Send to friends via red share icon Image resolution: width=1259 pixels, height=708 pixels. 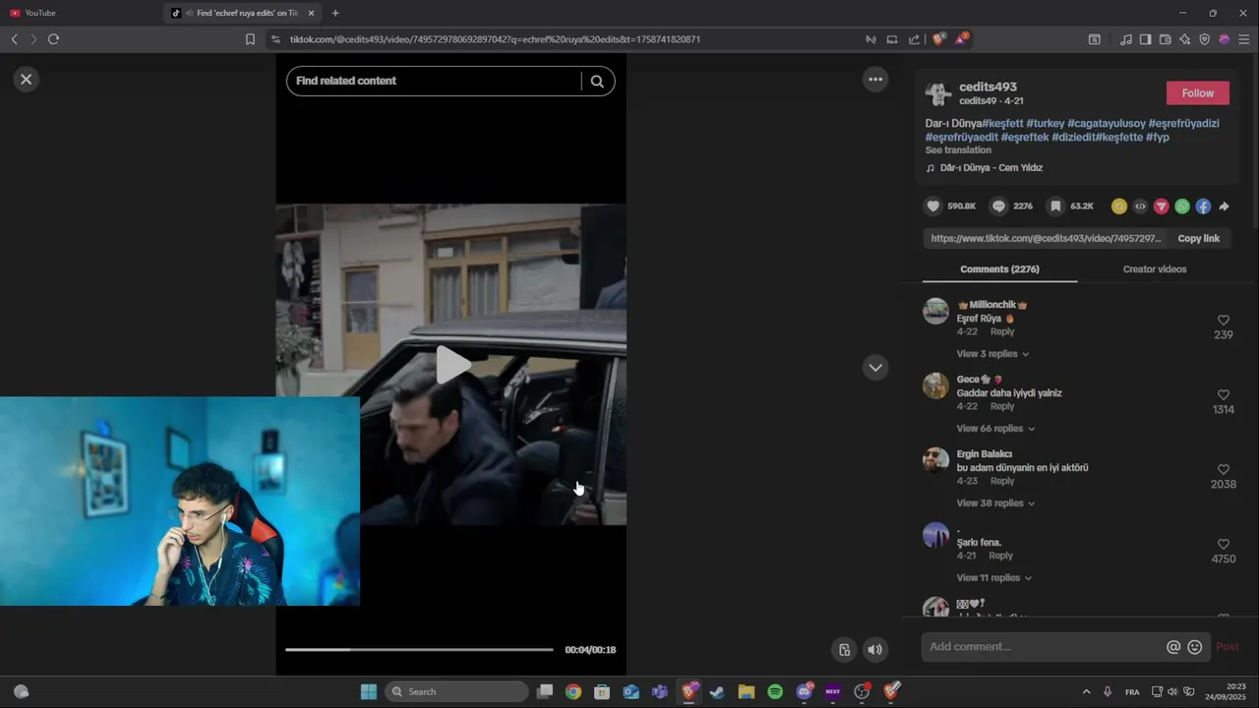[x=1162, y=206]
